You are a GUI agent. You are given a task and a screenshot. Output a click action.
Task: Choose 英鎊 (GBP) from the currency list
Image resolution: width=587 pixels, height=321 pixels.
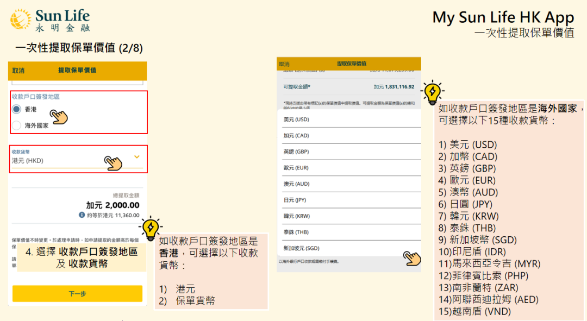(296, 152)
